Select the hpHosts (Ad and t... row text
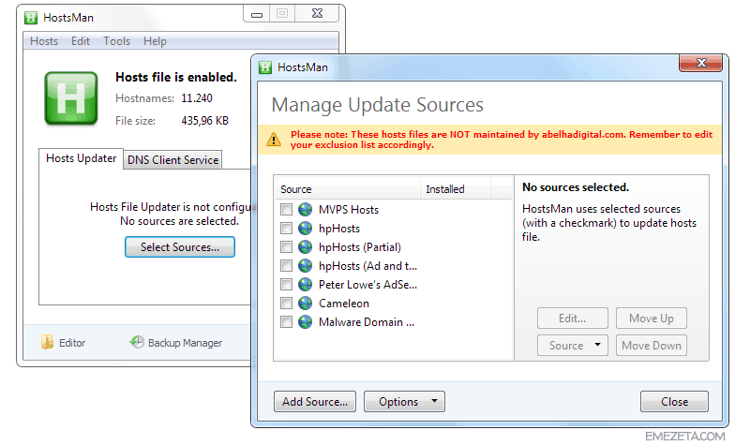This screenshot has width=750, height=445. (367, 265)
